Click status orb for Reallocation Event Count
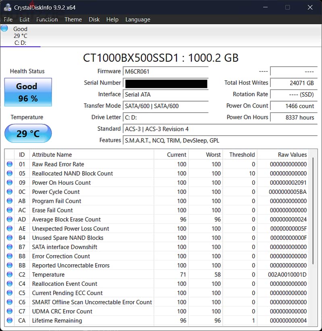This screenshot has width=322, height=331. click(x=10, y=283)
